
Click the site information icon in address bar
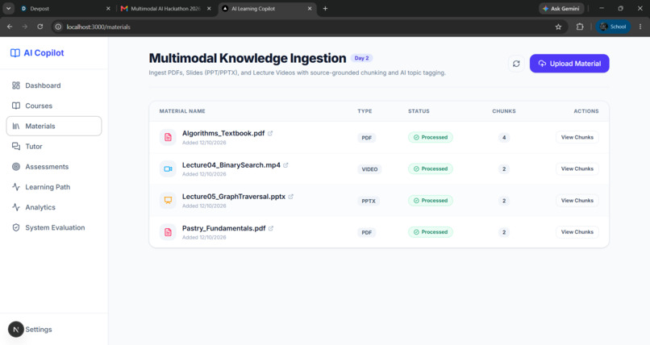[x=58, y=27]
